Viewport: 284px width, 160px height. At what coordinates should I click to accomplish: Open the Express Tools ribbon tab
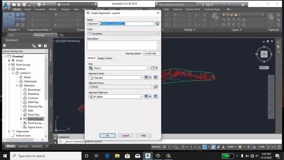tap(193, 9)
